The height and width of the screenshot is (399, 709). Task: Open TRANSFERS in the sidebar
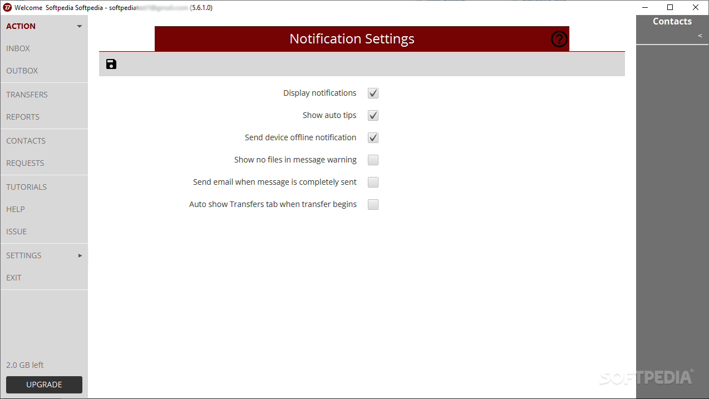[27, 95]
